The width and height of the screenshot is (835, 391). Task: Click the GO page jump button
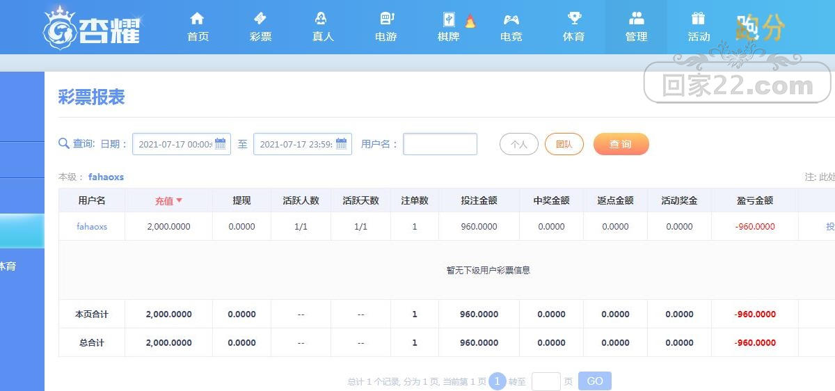(x=595, y=381)
